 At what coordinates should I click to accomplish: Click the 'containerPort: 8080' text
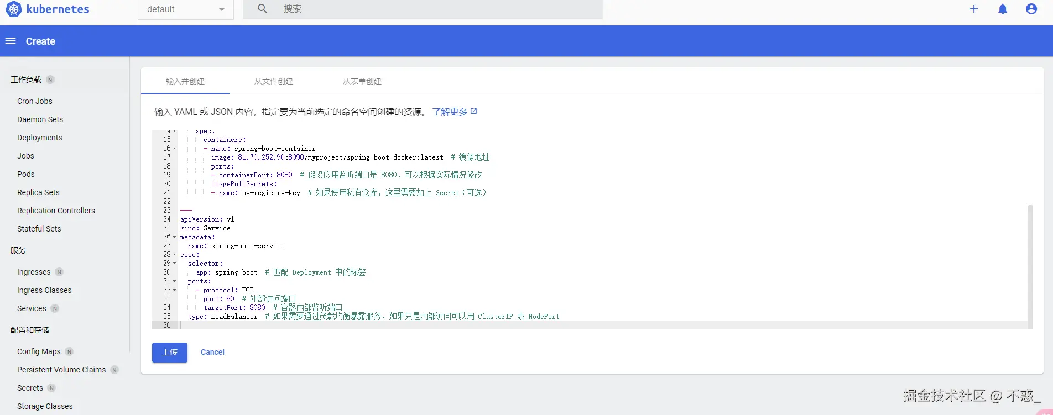(x=256, y=175)
